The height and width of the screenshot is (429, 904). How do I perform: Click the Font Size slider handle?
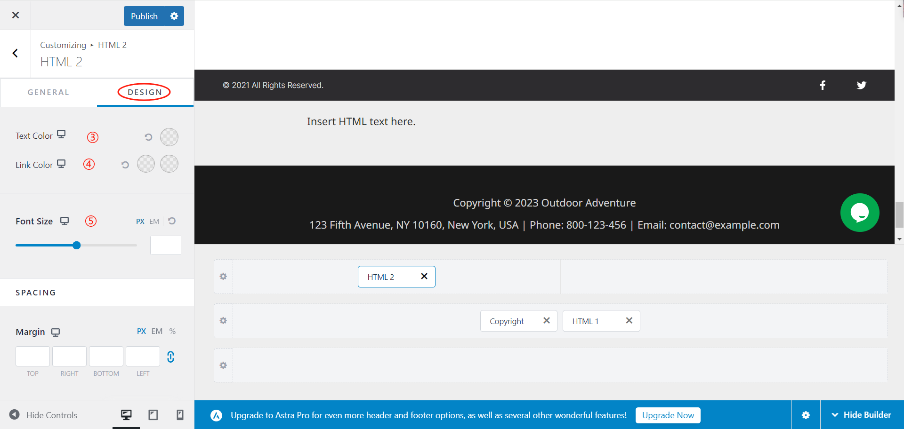point(77,245)
